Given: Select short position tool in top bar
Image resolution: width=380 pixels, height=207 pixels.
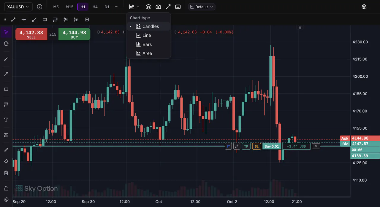Looking at the screenshot, I should (x=76, y=20).
